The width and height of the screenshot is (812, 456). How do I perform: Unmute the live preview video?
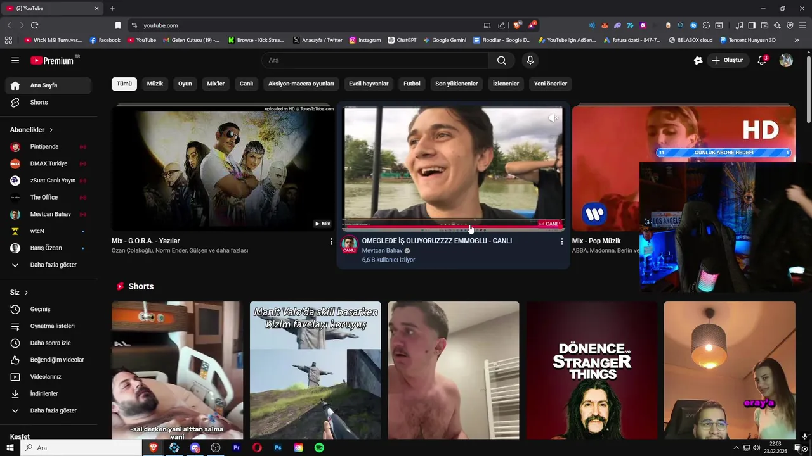(x=553, y=118)
